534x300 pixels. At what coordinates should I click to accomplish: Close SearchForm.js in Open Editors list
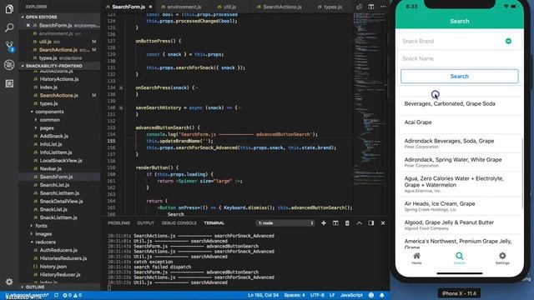pyautogui.click(x=28, y=25)
